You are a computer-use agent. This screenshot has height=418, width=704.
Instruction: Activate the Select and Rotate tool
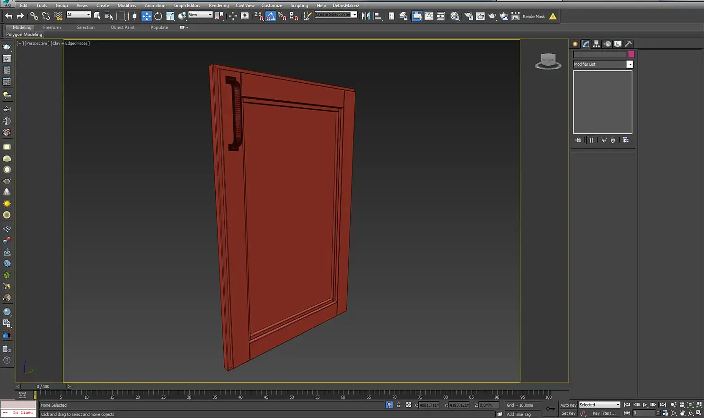[x=158, y=16]
